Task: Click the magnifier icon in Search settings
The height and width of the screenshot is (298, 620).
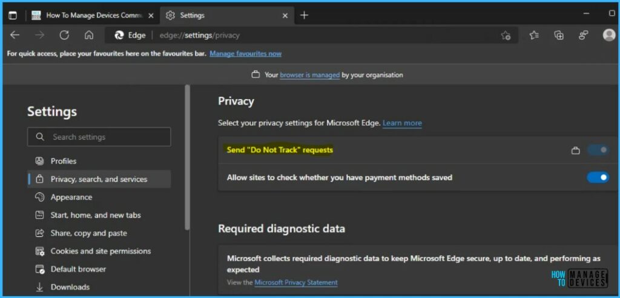Action: (x=39, y=137)
